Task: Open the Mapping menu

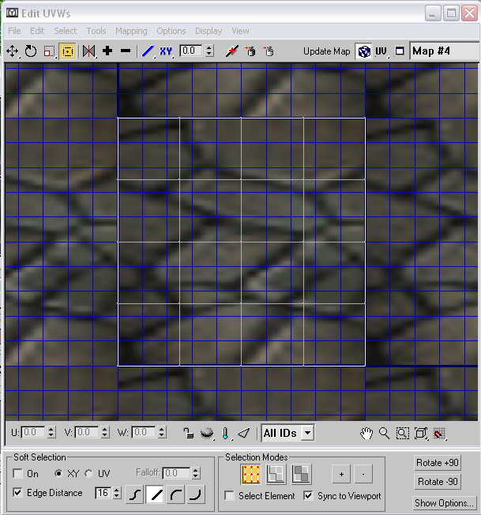Action: [131, 31]
